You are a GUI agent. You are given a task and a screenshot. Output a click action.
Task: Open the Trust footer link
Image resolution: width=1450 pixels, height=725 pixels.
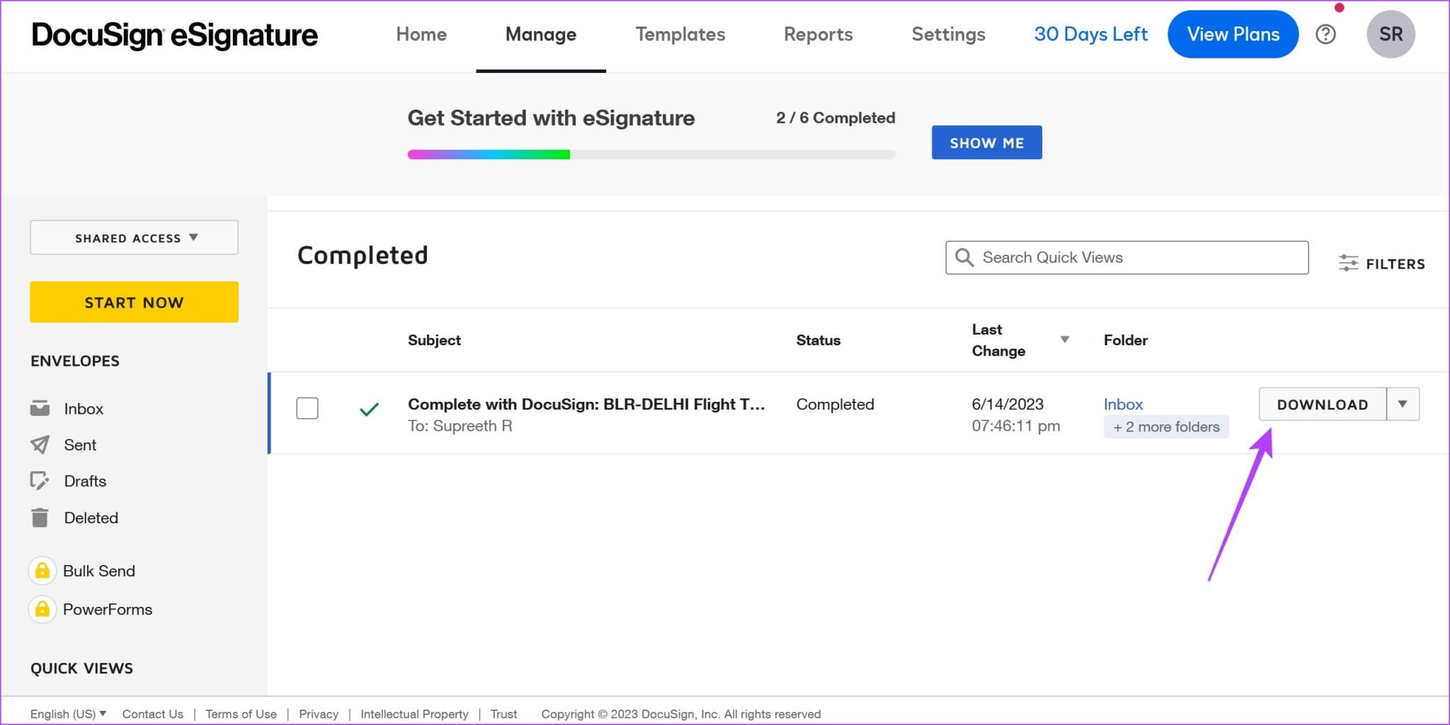(503, 714)
